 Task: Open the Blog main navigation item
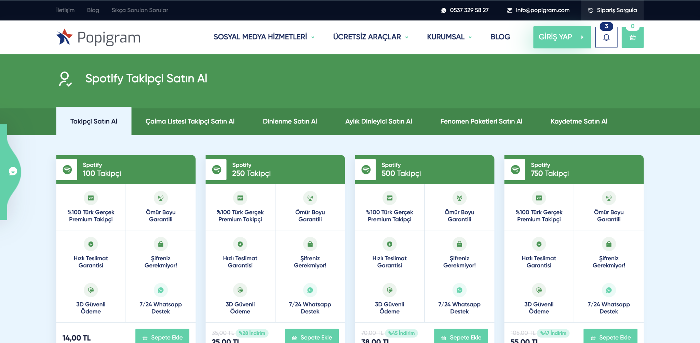(x=500, y=37)
